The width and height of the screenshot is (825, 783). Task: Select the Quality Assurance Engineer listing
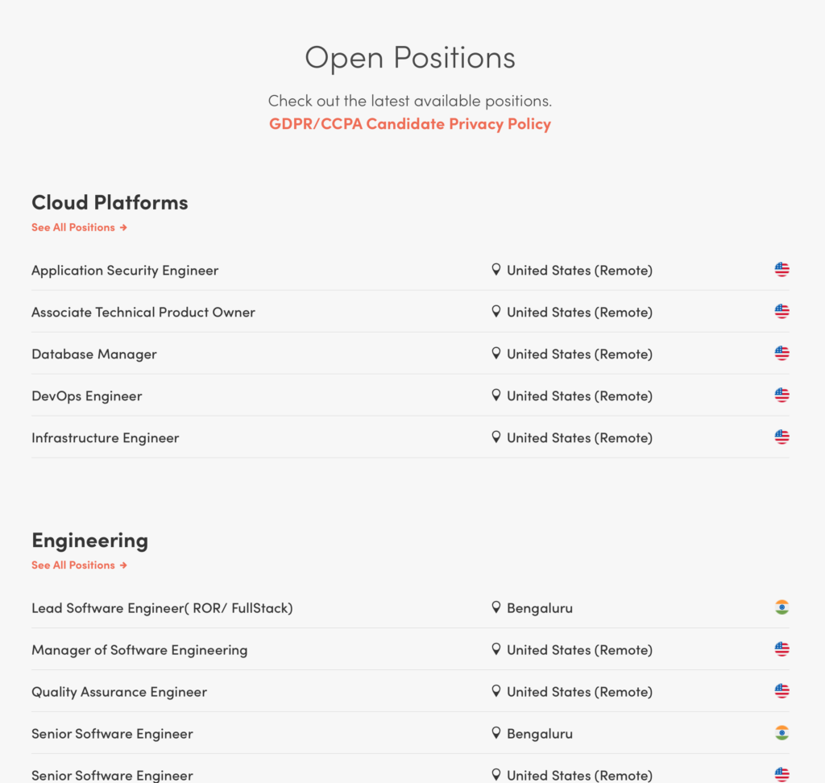pyautogui.click(x=119, y=692)
